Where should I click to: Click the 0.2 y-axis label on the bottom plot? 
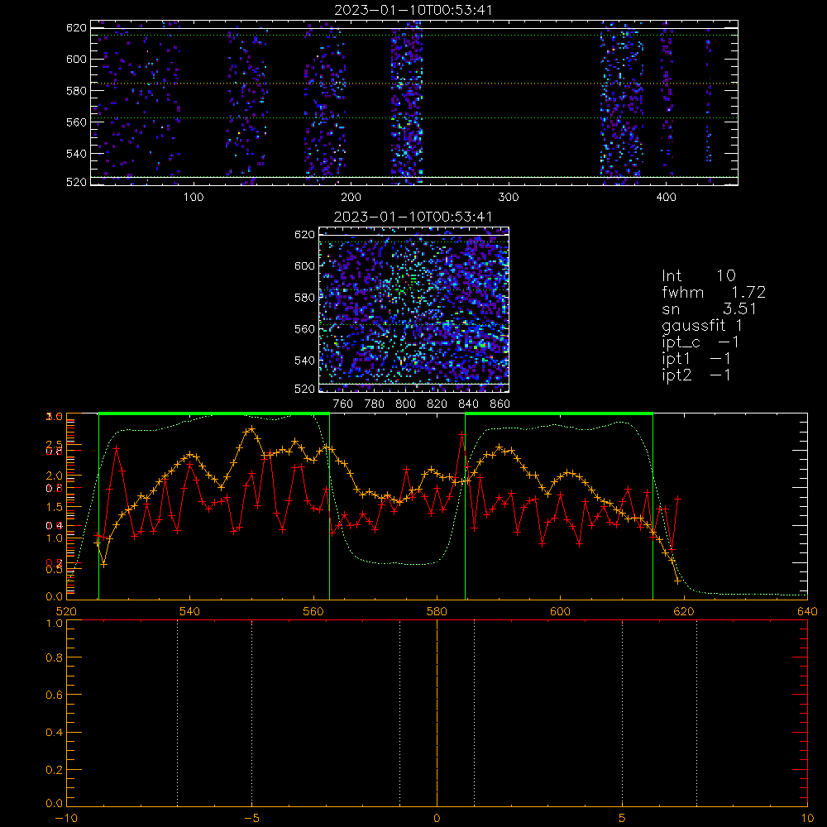pyautogui.click(x=55, y=771)
